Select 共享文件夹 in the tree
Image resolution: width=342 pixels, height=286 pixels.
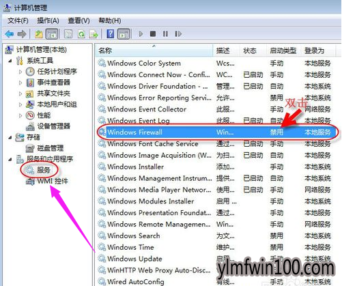point(53,94)
